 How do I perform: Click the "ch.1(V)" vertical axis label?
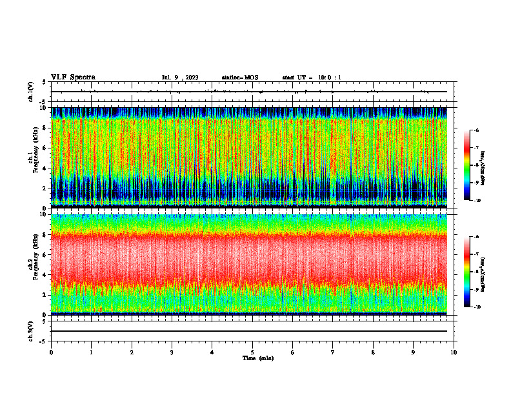pyautogui.click(x=31, y=92)
